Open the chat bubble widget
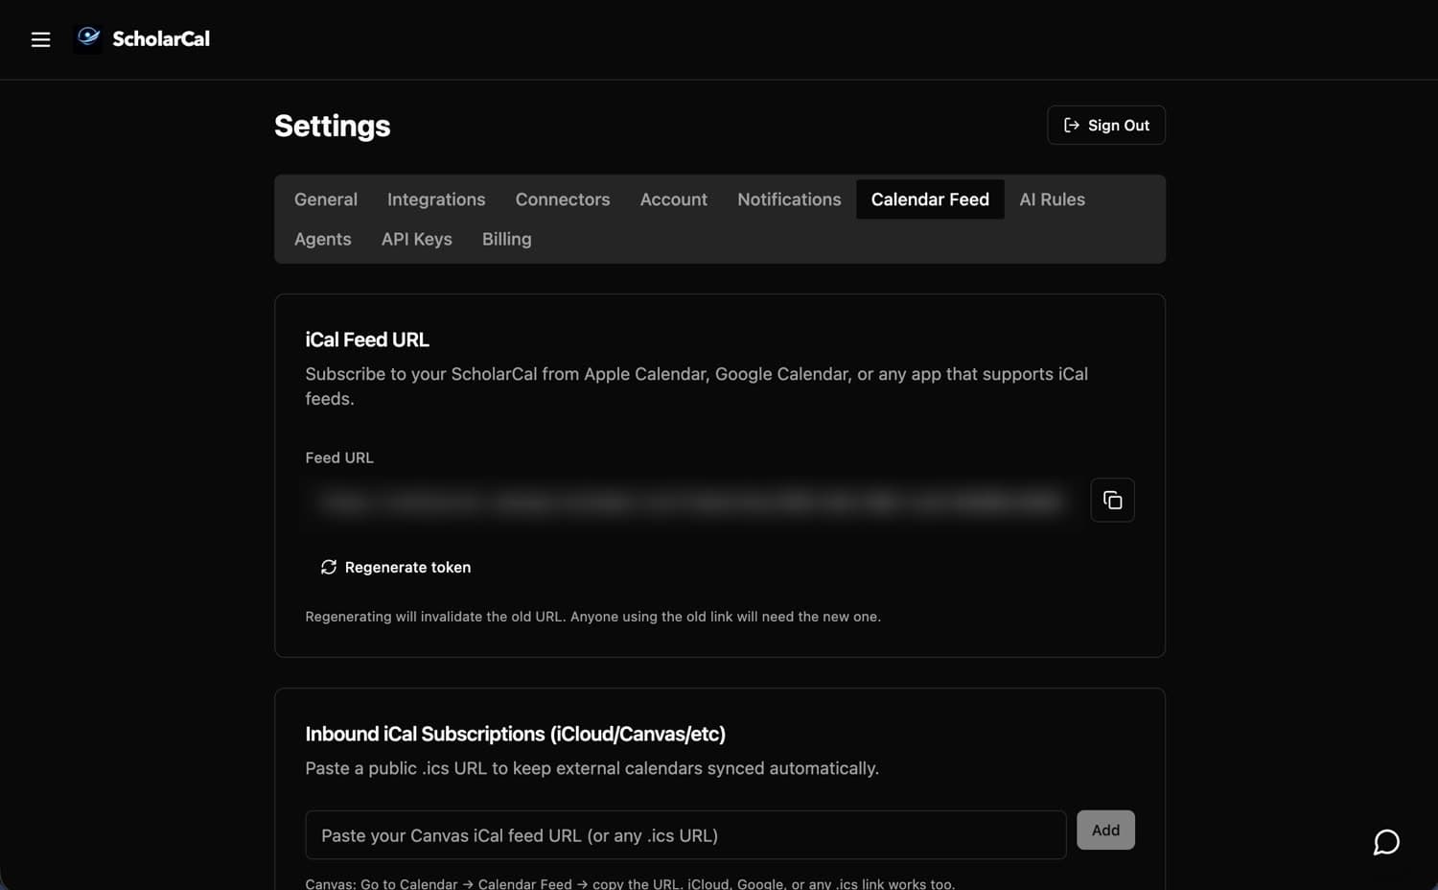 [x=1386, y=842]
